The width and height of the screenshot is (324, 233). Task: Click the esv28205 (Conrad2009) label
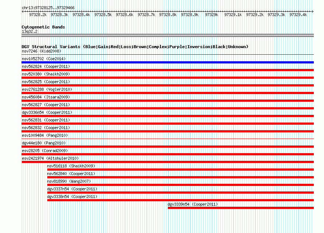point(45,151)
